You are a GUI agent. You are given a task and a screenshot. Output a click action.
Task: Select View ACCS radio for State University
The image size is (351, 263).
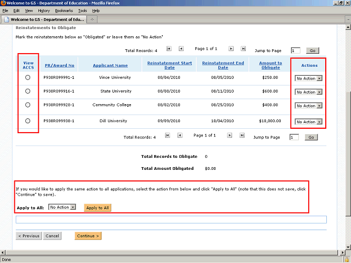(x=28, y=92)
